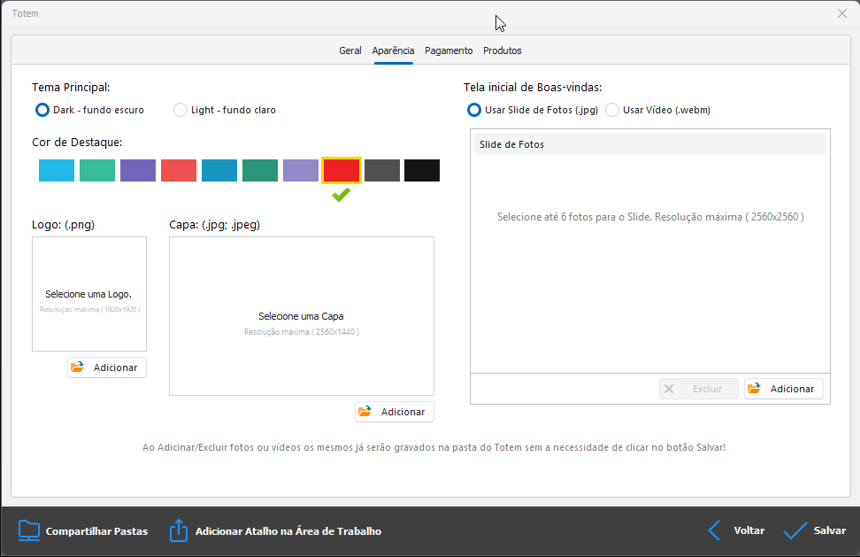Go to the Produtos tab
Image resolution: width=860 pixels, height=557 pixels.
pyautogui.click(x=502, y=50)
